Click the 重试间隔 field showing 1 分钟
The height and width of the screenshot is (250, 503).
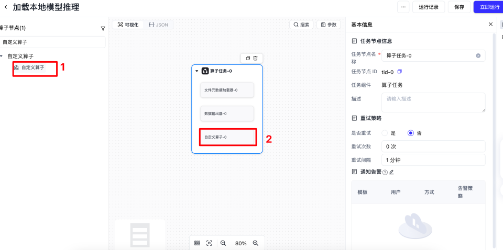click(x=433, y=160)
